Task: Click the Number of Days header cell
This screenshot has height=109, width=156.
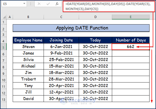Action: [x=131, y=40]
